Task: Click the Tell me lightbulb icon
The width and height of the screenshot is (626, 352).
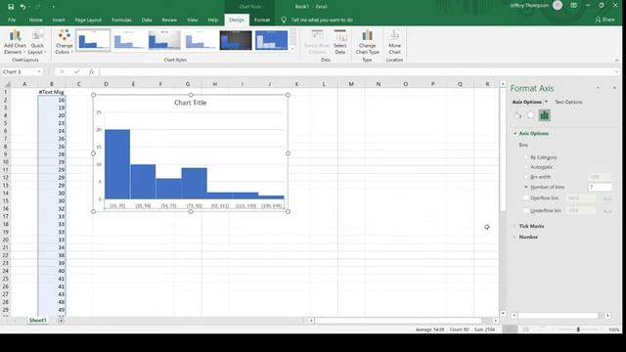Action: (x=284, y=20)
